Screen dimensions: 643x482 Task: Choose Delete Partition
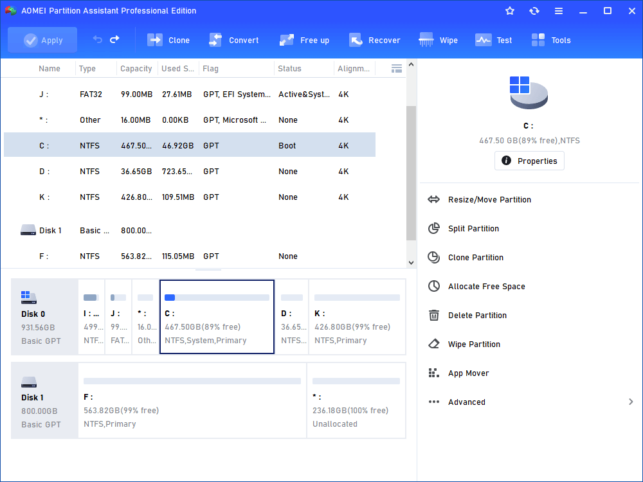pos(477,315)
